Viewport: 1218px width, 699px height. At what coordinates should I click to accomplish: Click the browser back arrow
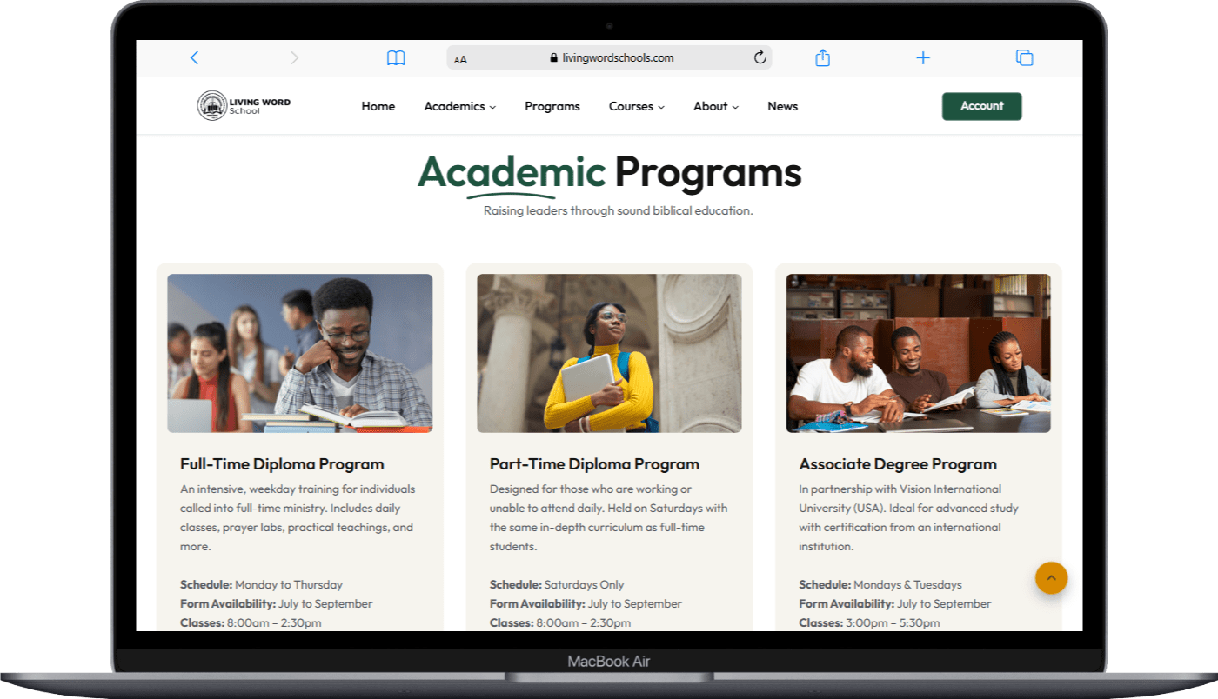[194, 58]
